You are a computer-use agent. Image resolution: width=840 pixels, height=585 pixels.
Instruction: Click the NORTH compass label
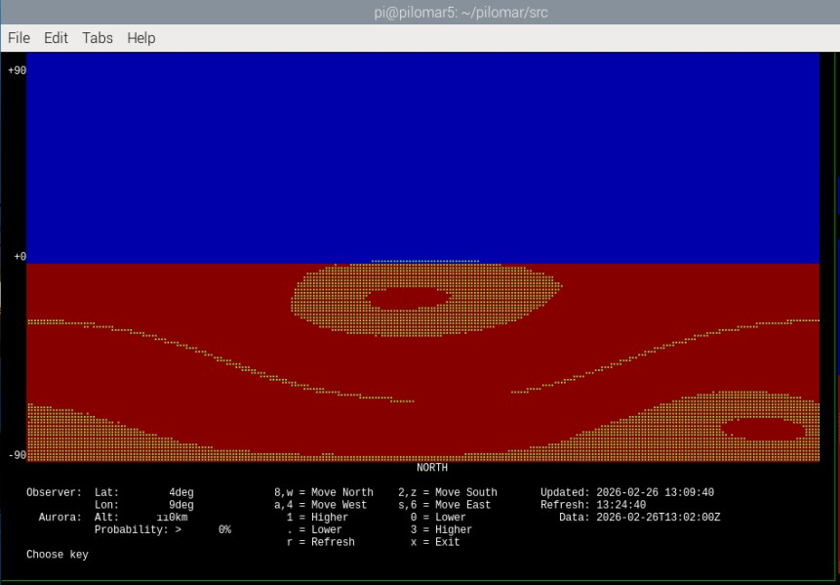coord(431,468)
